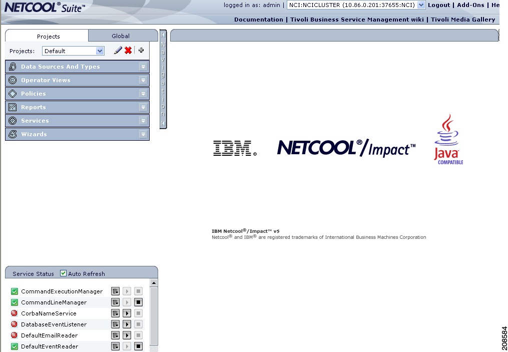Open the Documentation link

point(259,20)
